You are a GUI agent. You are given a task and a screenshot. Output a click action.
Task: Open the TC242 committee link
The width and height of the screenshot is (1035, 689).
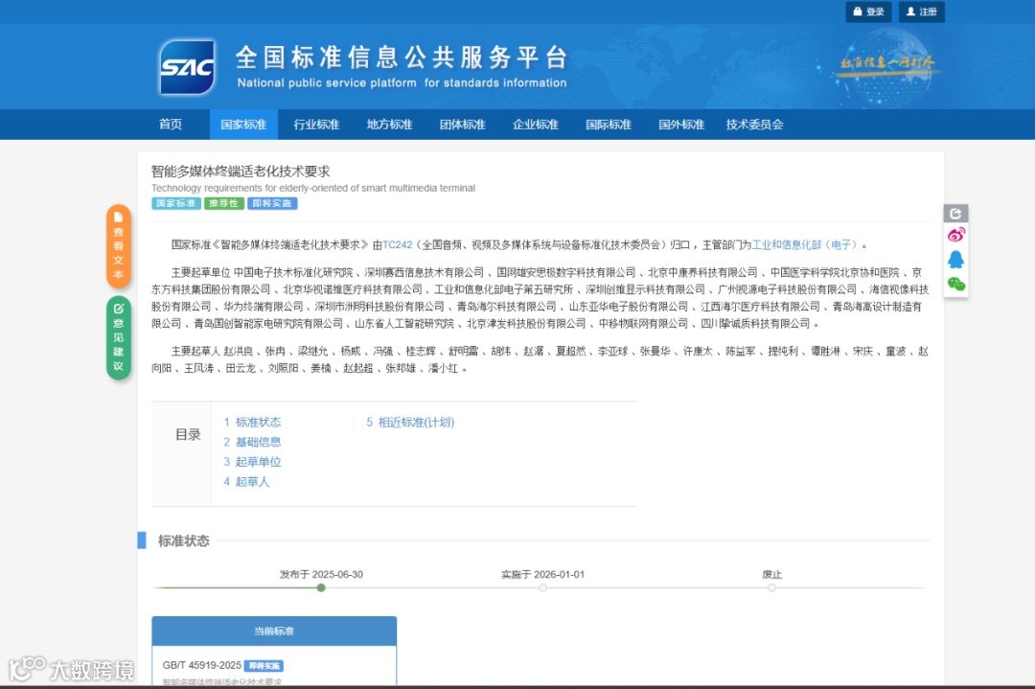[398, 245]
